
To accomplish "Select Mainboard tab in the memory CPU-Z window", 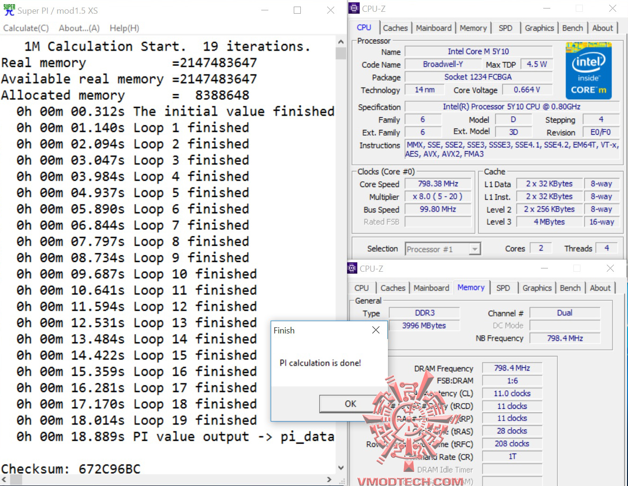I will pos(431,288).
